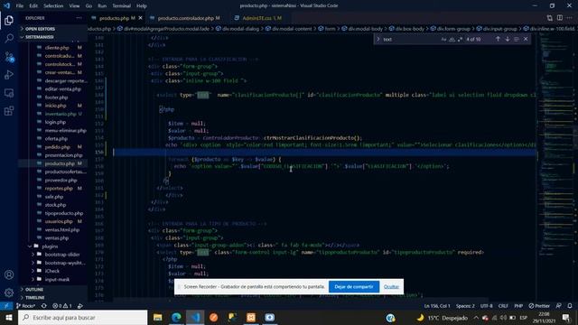Open errors and warnings in status bar
This screenshot has height=325, width=578.
click(x=61, y=306)
